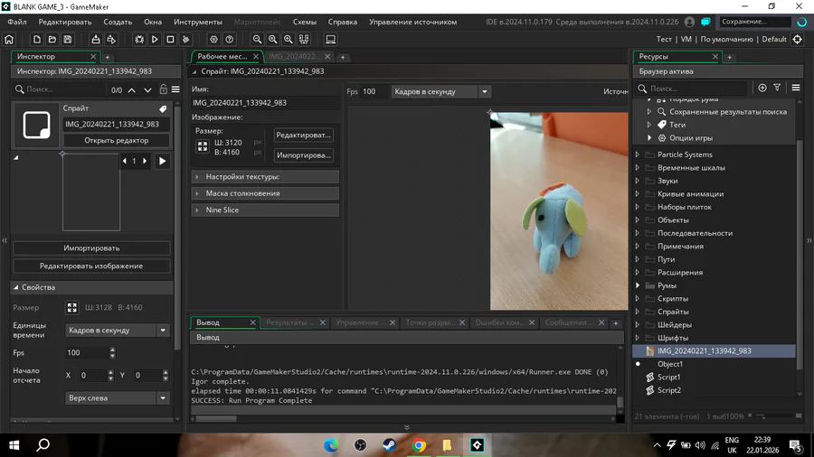Screen dimensions: 814x457
Task: Start the debugger bug icon
Action: [x=139, y=40]
